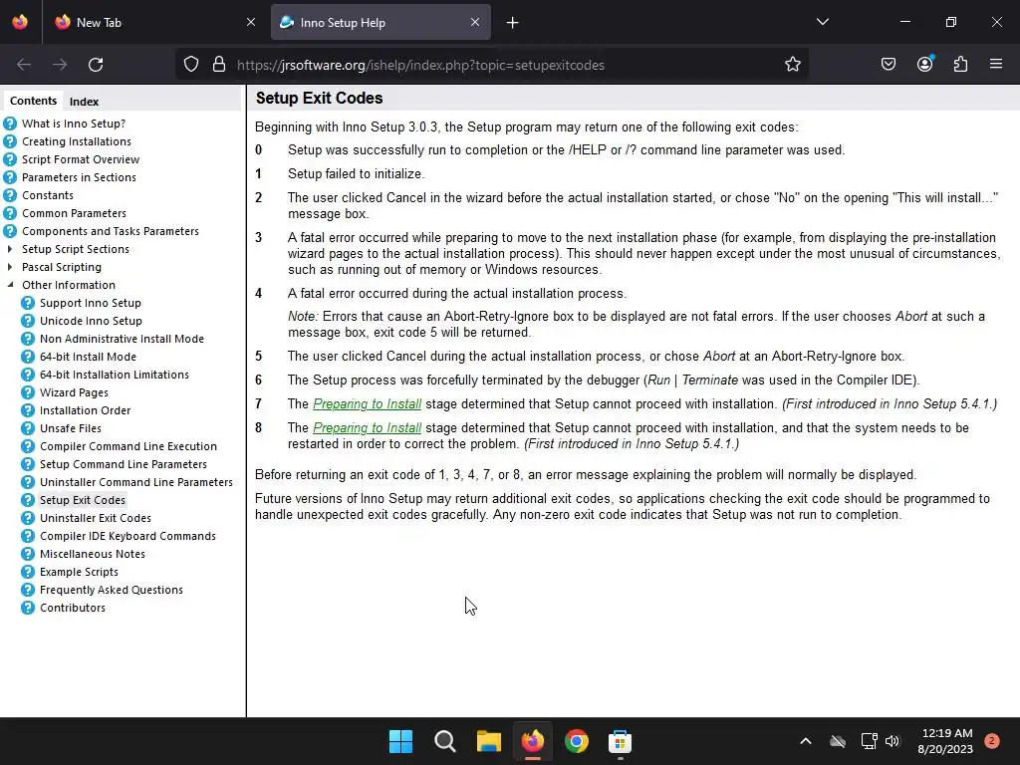
Task: Follow Preparing to Install link in code 8
Action: (367, 428)
